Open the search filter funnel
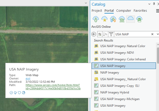Viewport: 159px width, 111px height. (111, 34)
